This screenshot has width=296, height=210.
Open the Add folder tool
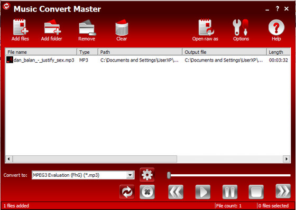pyautogui.click(x=52, y=27)
